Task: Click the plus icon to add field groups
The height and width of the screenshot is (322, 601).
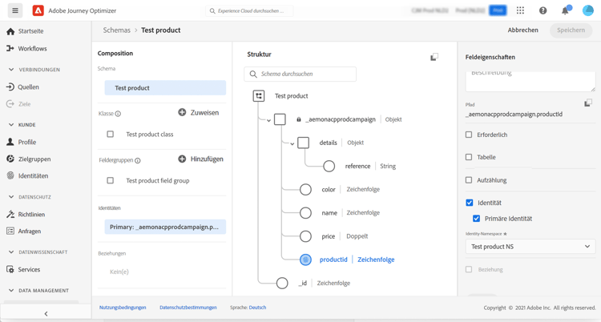Action: pos(182,159)
